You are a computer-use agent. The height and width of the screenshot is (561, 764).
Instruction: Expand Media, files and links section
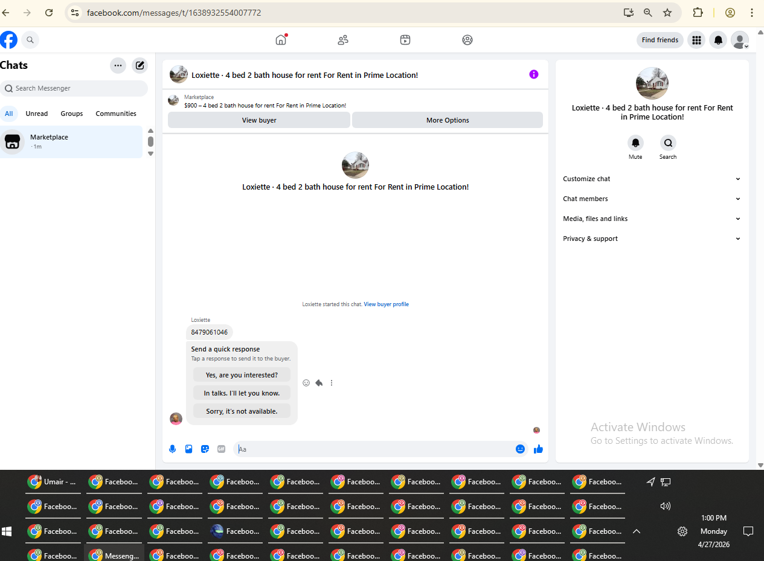(652, 219)
